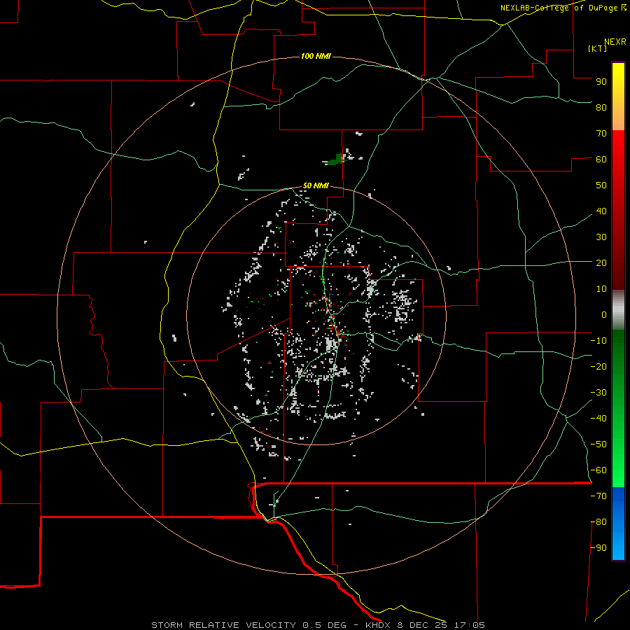Click the gray zero-velocity color bar segment
Screen dimensions: 630x630
(x=618, y=310)
